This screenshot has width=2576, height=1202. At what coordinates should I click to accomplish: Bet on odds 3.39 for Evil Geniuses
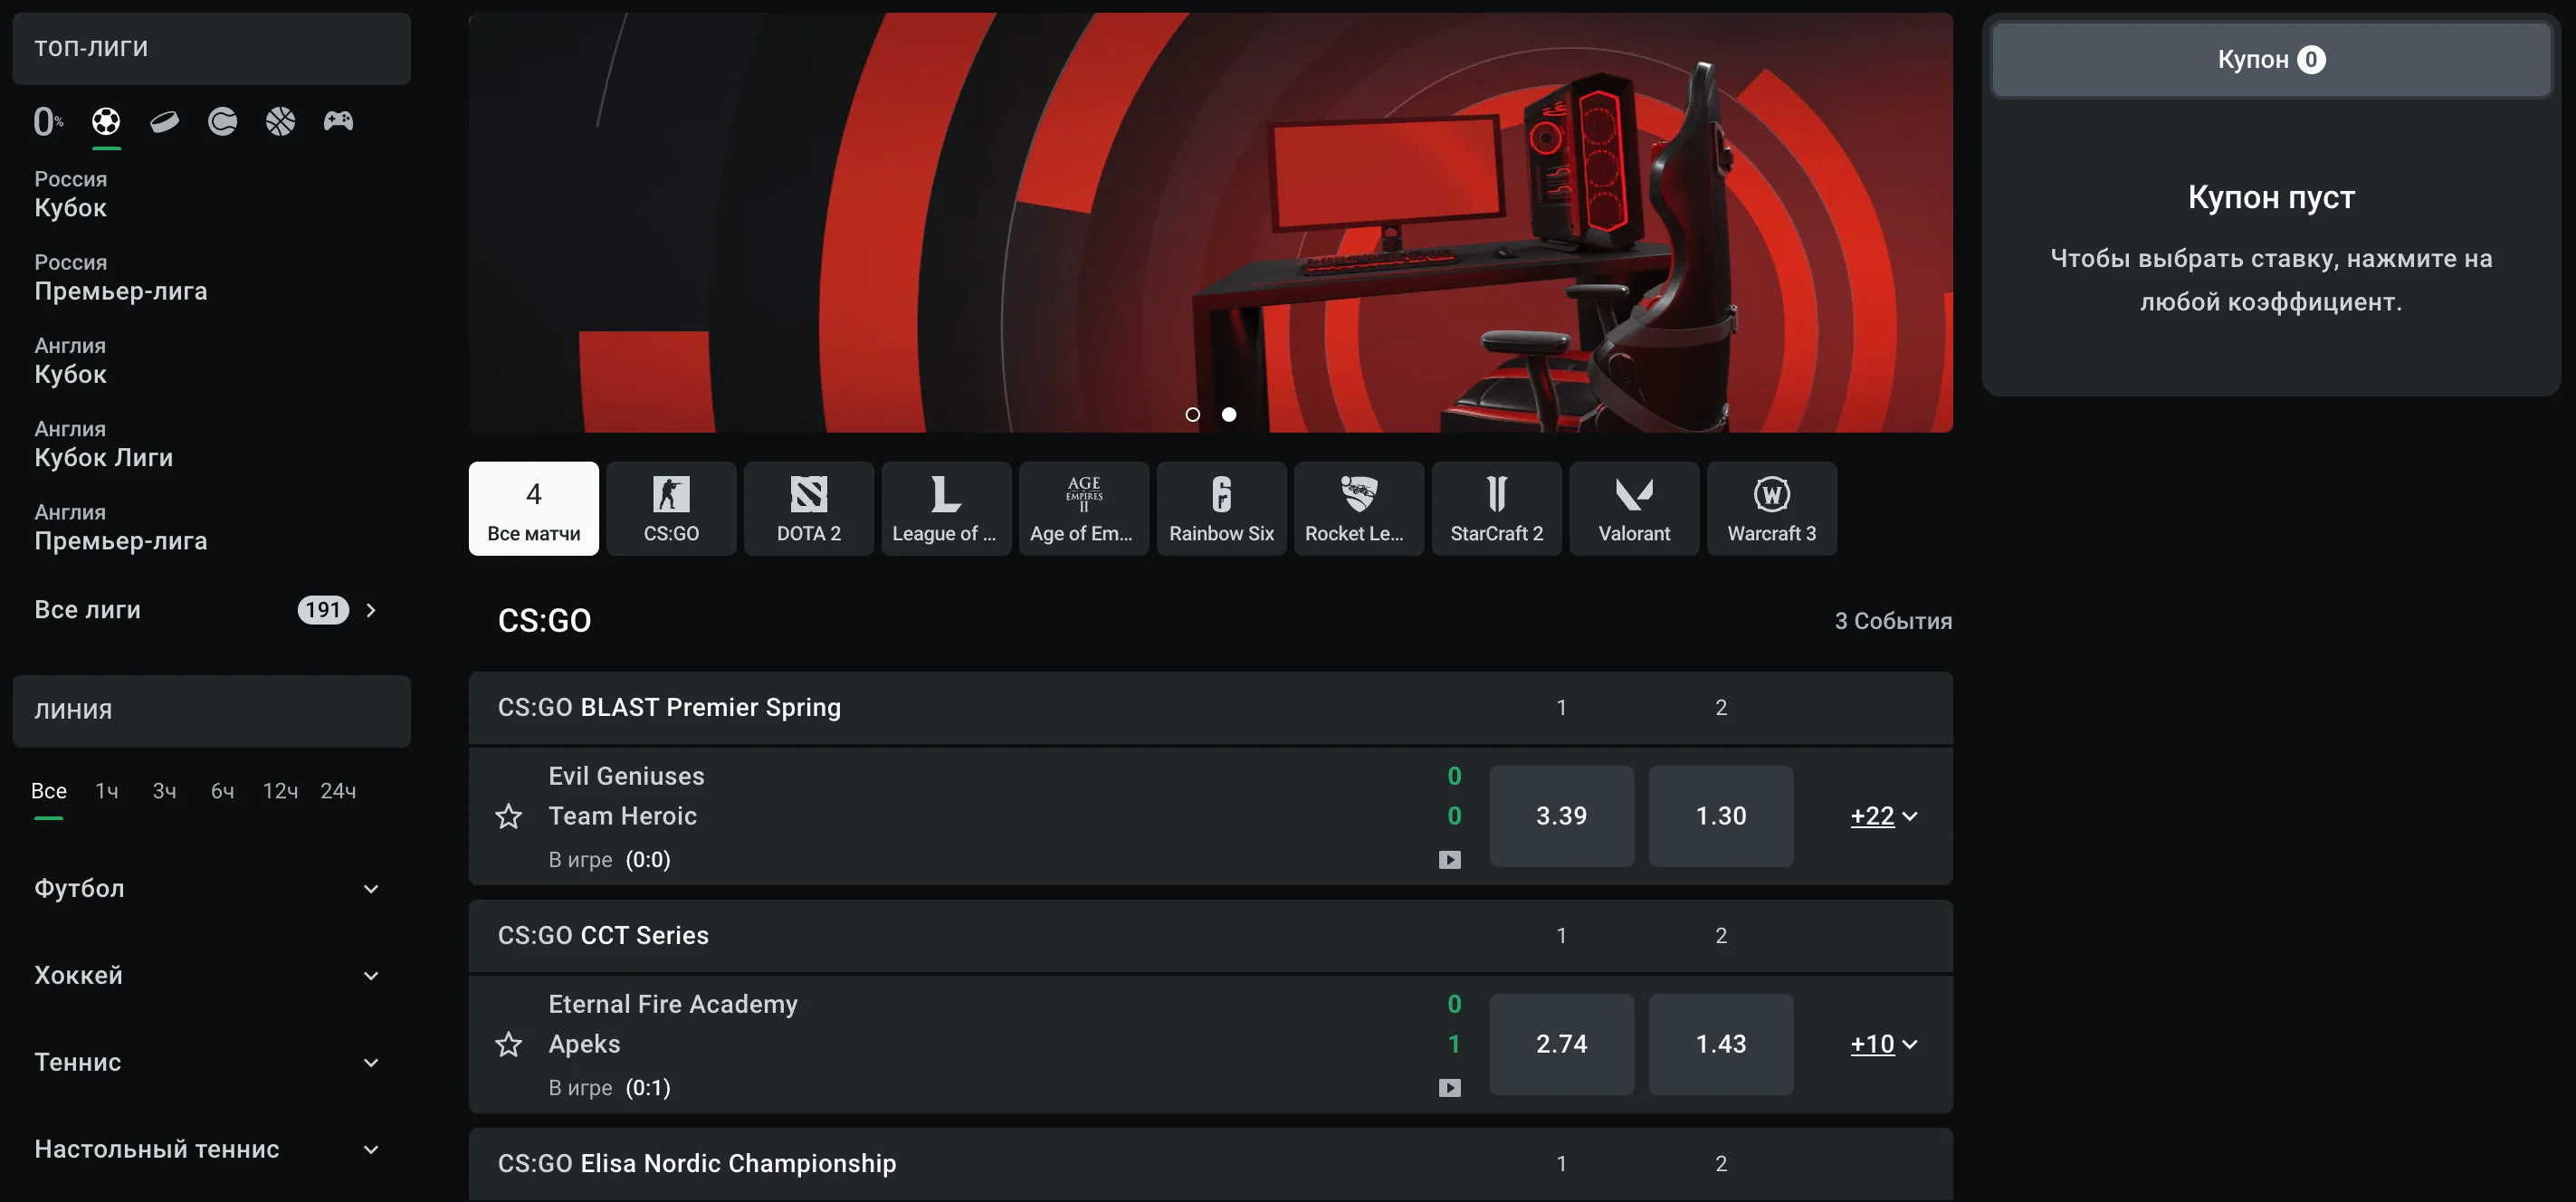1561,816
